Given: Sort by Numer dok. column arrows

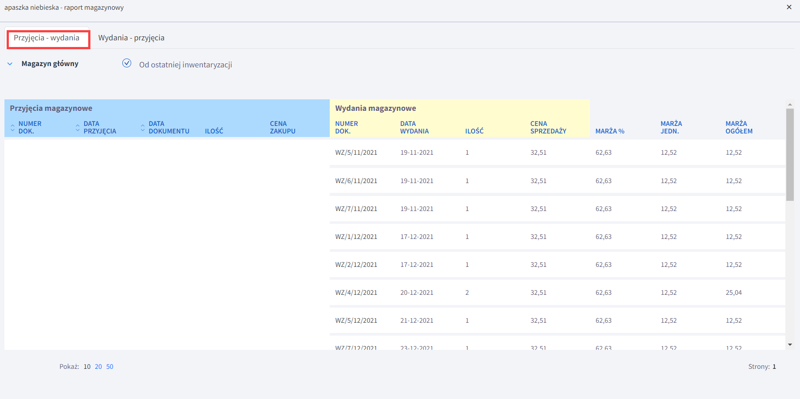Looking at the screenshot, I should pos(12,128).
